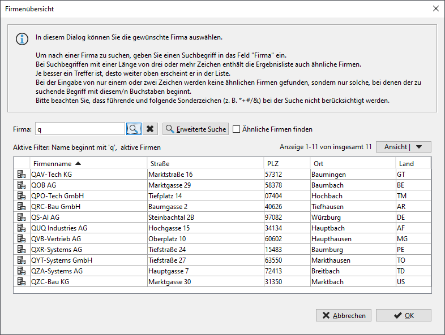Click street cell Hochgasse 15

pyautogui.click(x=206, y=228)
